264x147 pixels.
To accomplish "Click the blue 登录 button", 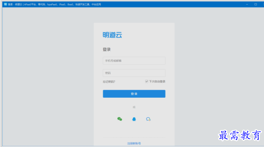I will tap(134, 94).
